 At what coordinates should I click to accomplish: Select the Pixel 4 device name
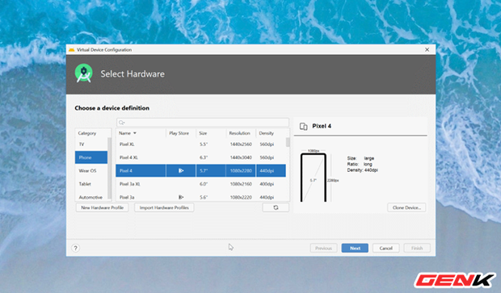coord(126,171)
